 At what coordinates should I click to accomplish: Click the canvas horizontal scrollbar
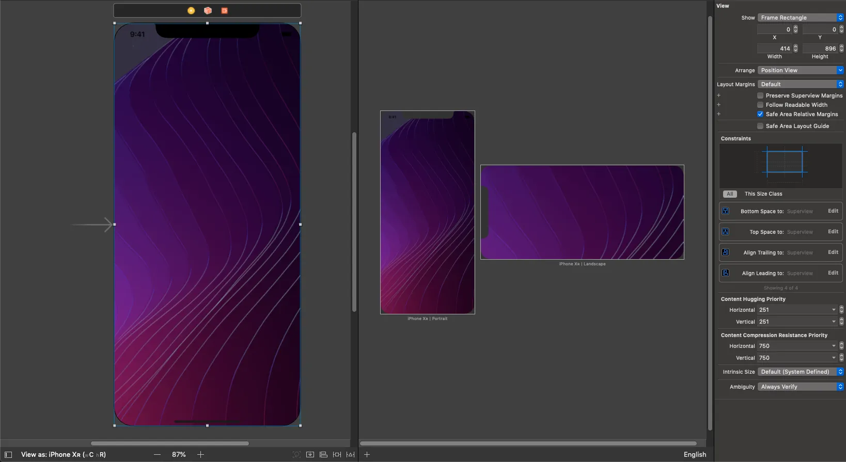pyautogui.click(x=170, y=443)
